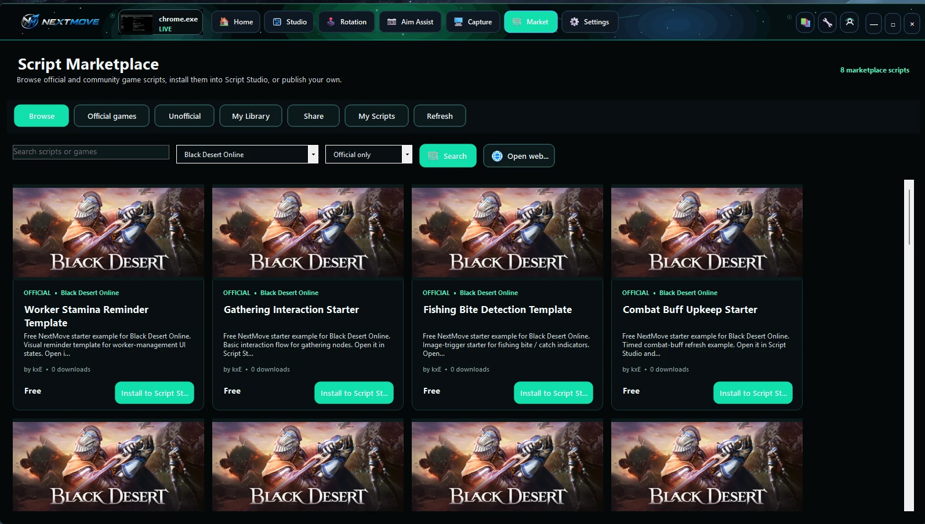This screenshot has height=524, width=925.
Task: Click the Gathering Interaction Starter title
Action: tap(291, 310)
